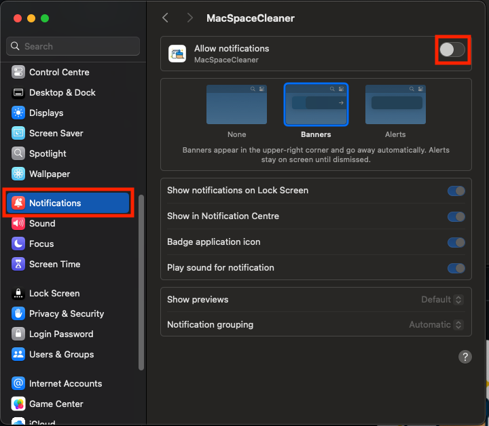Click the Screen Saver icon in sidebar
The image size is (489, 426).
(x=18, y=133)
